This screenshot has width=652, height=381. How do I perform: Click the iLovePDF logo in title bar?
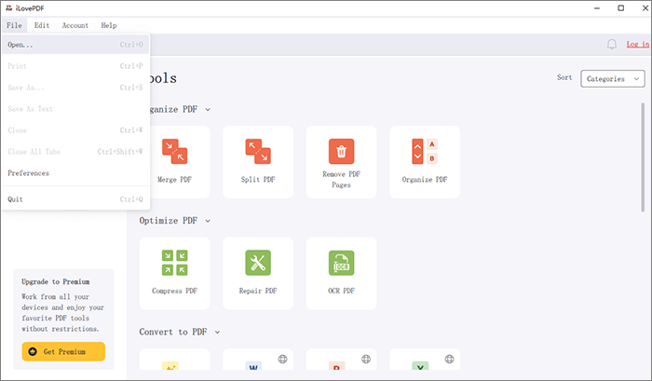8,7
